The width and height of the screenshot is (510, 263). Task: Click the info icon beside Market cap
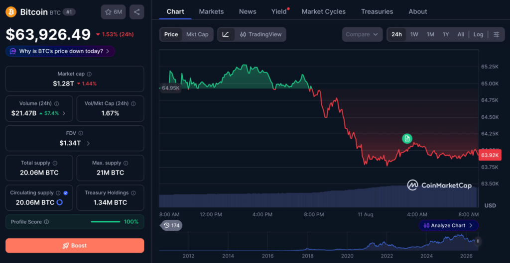90,74
